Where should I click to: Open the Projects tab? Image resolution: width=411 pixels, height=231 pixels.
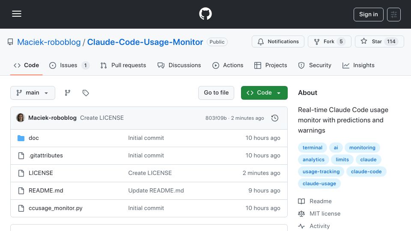pyautogui.click(x=271, y=65)
